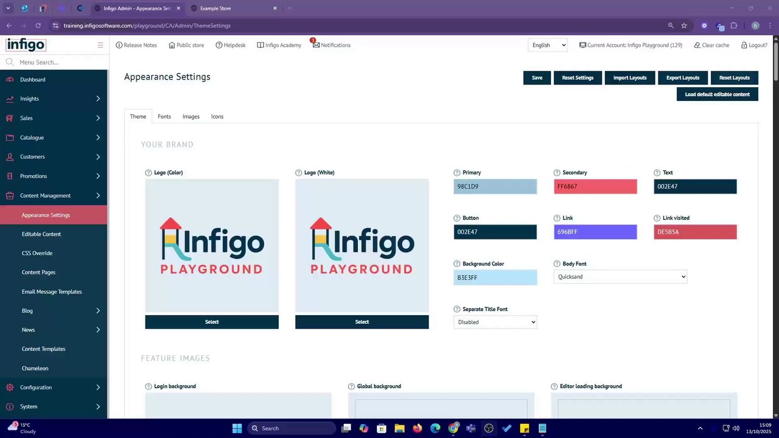The width and height of the screenshot is (779, 438).
Task: Open the Dashboard icon in the sidebar
Action: pos(10,80)
